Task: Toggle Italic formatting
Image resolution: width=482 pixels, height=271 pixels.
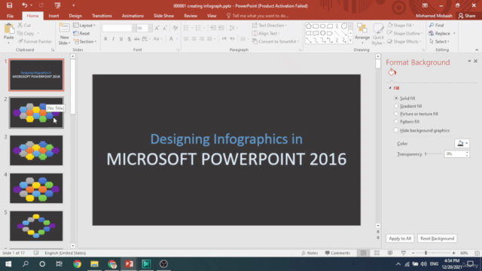Action: [x=113, y=38]
